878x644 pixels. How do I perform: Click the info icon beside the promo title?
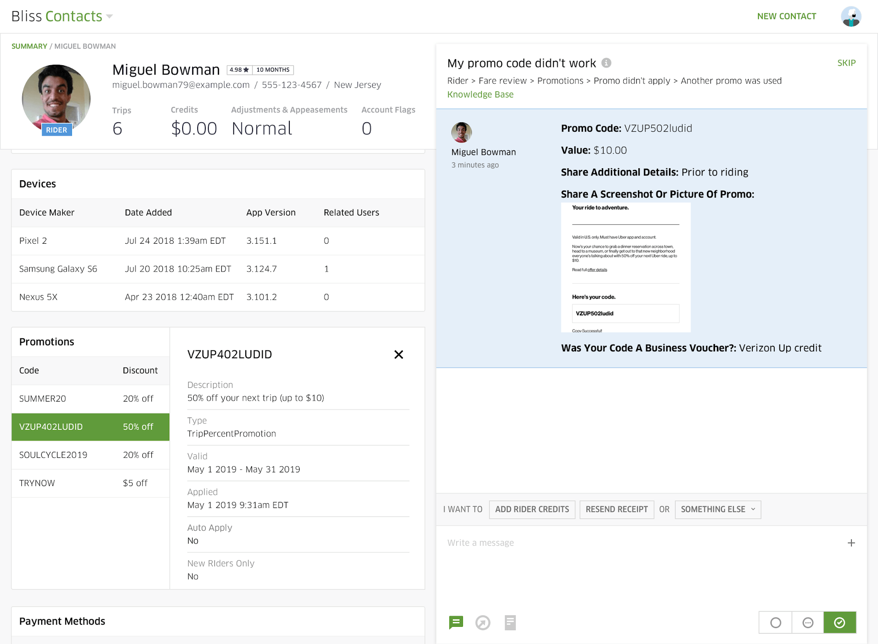(606, 63)
